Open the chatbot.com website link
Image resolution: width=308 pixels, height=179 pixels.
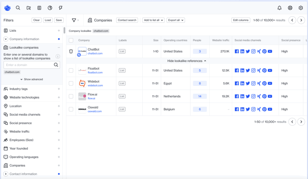point(96,53)
